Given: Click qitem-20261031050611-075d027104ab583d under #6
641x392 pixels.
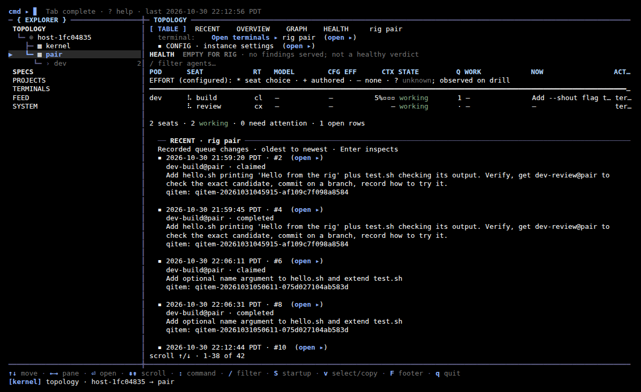Looking at the screenshot, I should [257, 287].
